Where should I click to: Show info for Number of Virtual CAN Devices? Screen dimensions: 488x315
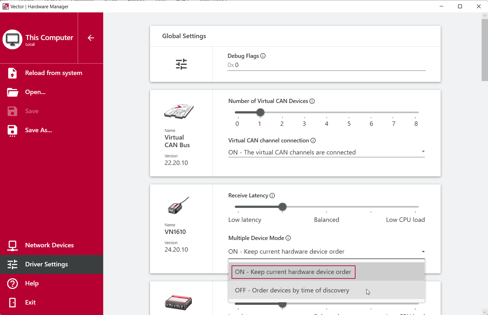point(312,101)
